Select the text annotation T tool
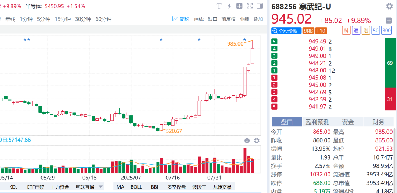The image size is (397, 193). (x=219, y=6)
